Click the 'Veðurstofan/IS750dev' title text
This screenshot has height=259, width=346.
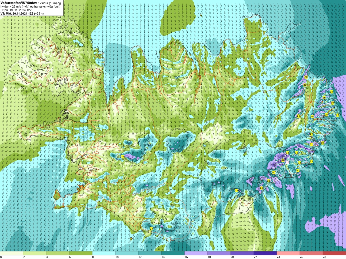[19, 2]
